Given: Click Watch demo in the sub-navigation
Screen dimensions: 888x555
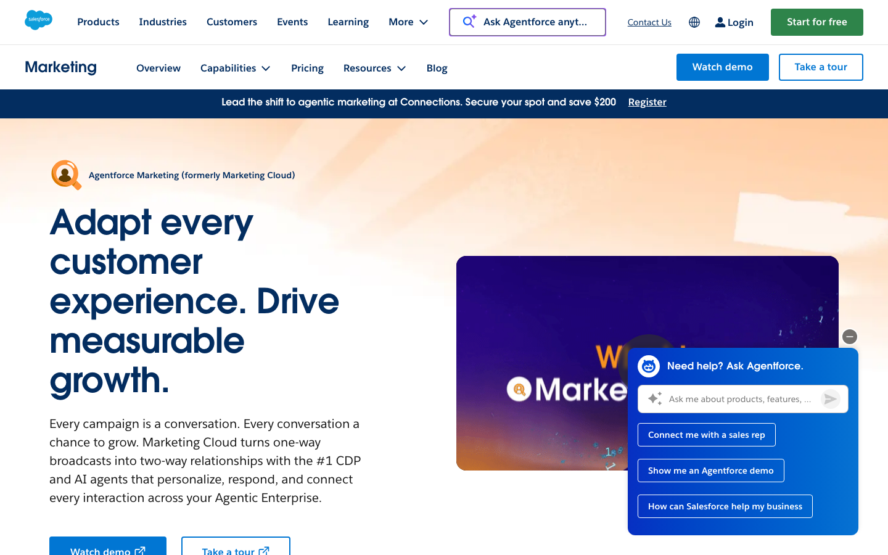Looking at the screenshot, I should click(723, 67).
